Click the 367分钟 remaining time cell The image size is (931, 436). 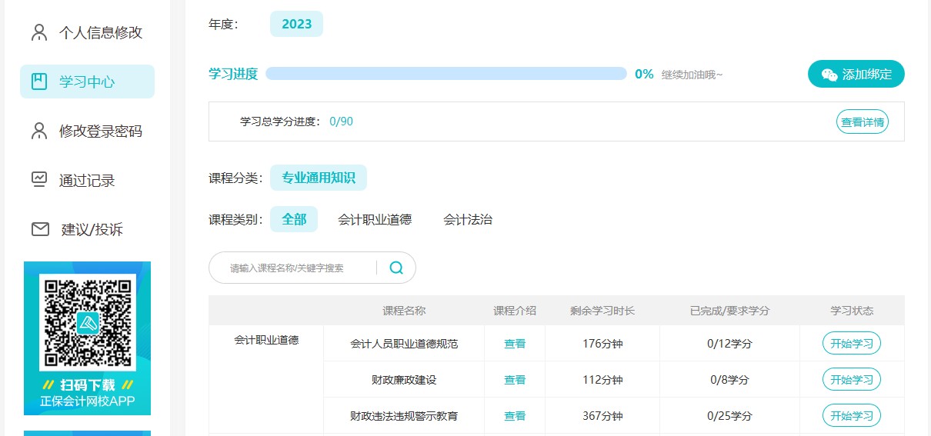[x=602, y=416]
